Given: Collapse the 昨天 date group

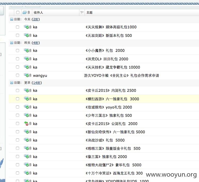Looking at the screenshot, I should click(x=12, y=43).
